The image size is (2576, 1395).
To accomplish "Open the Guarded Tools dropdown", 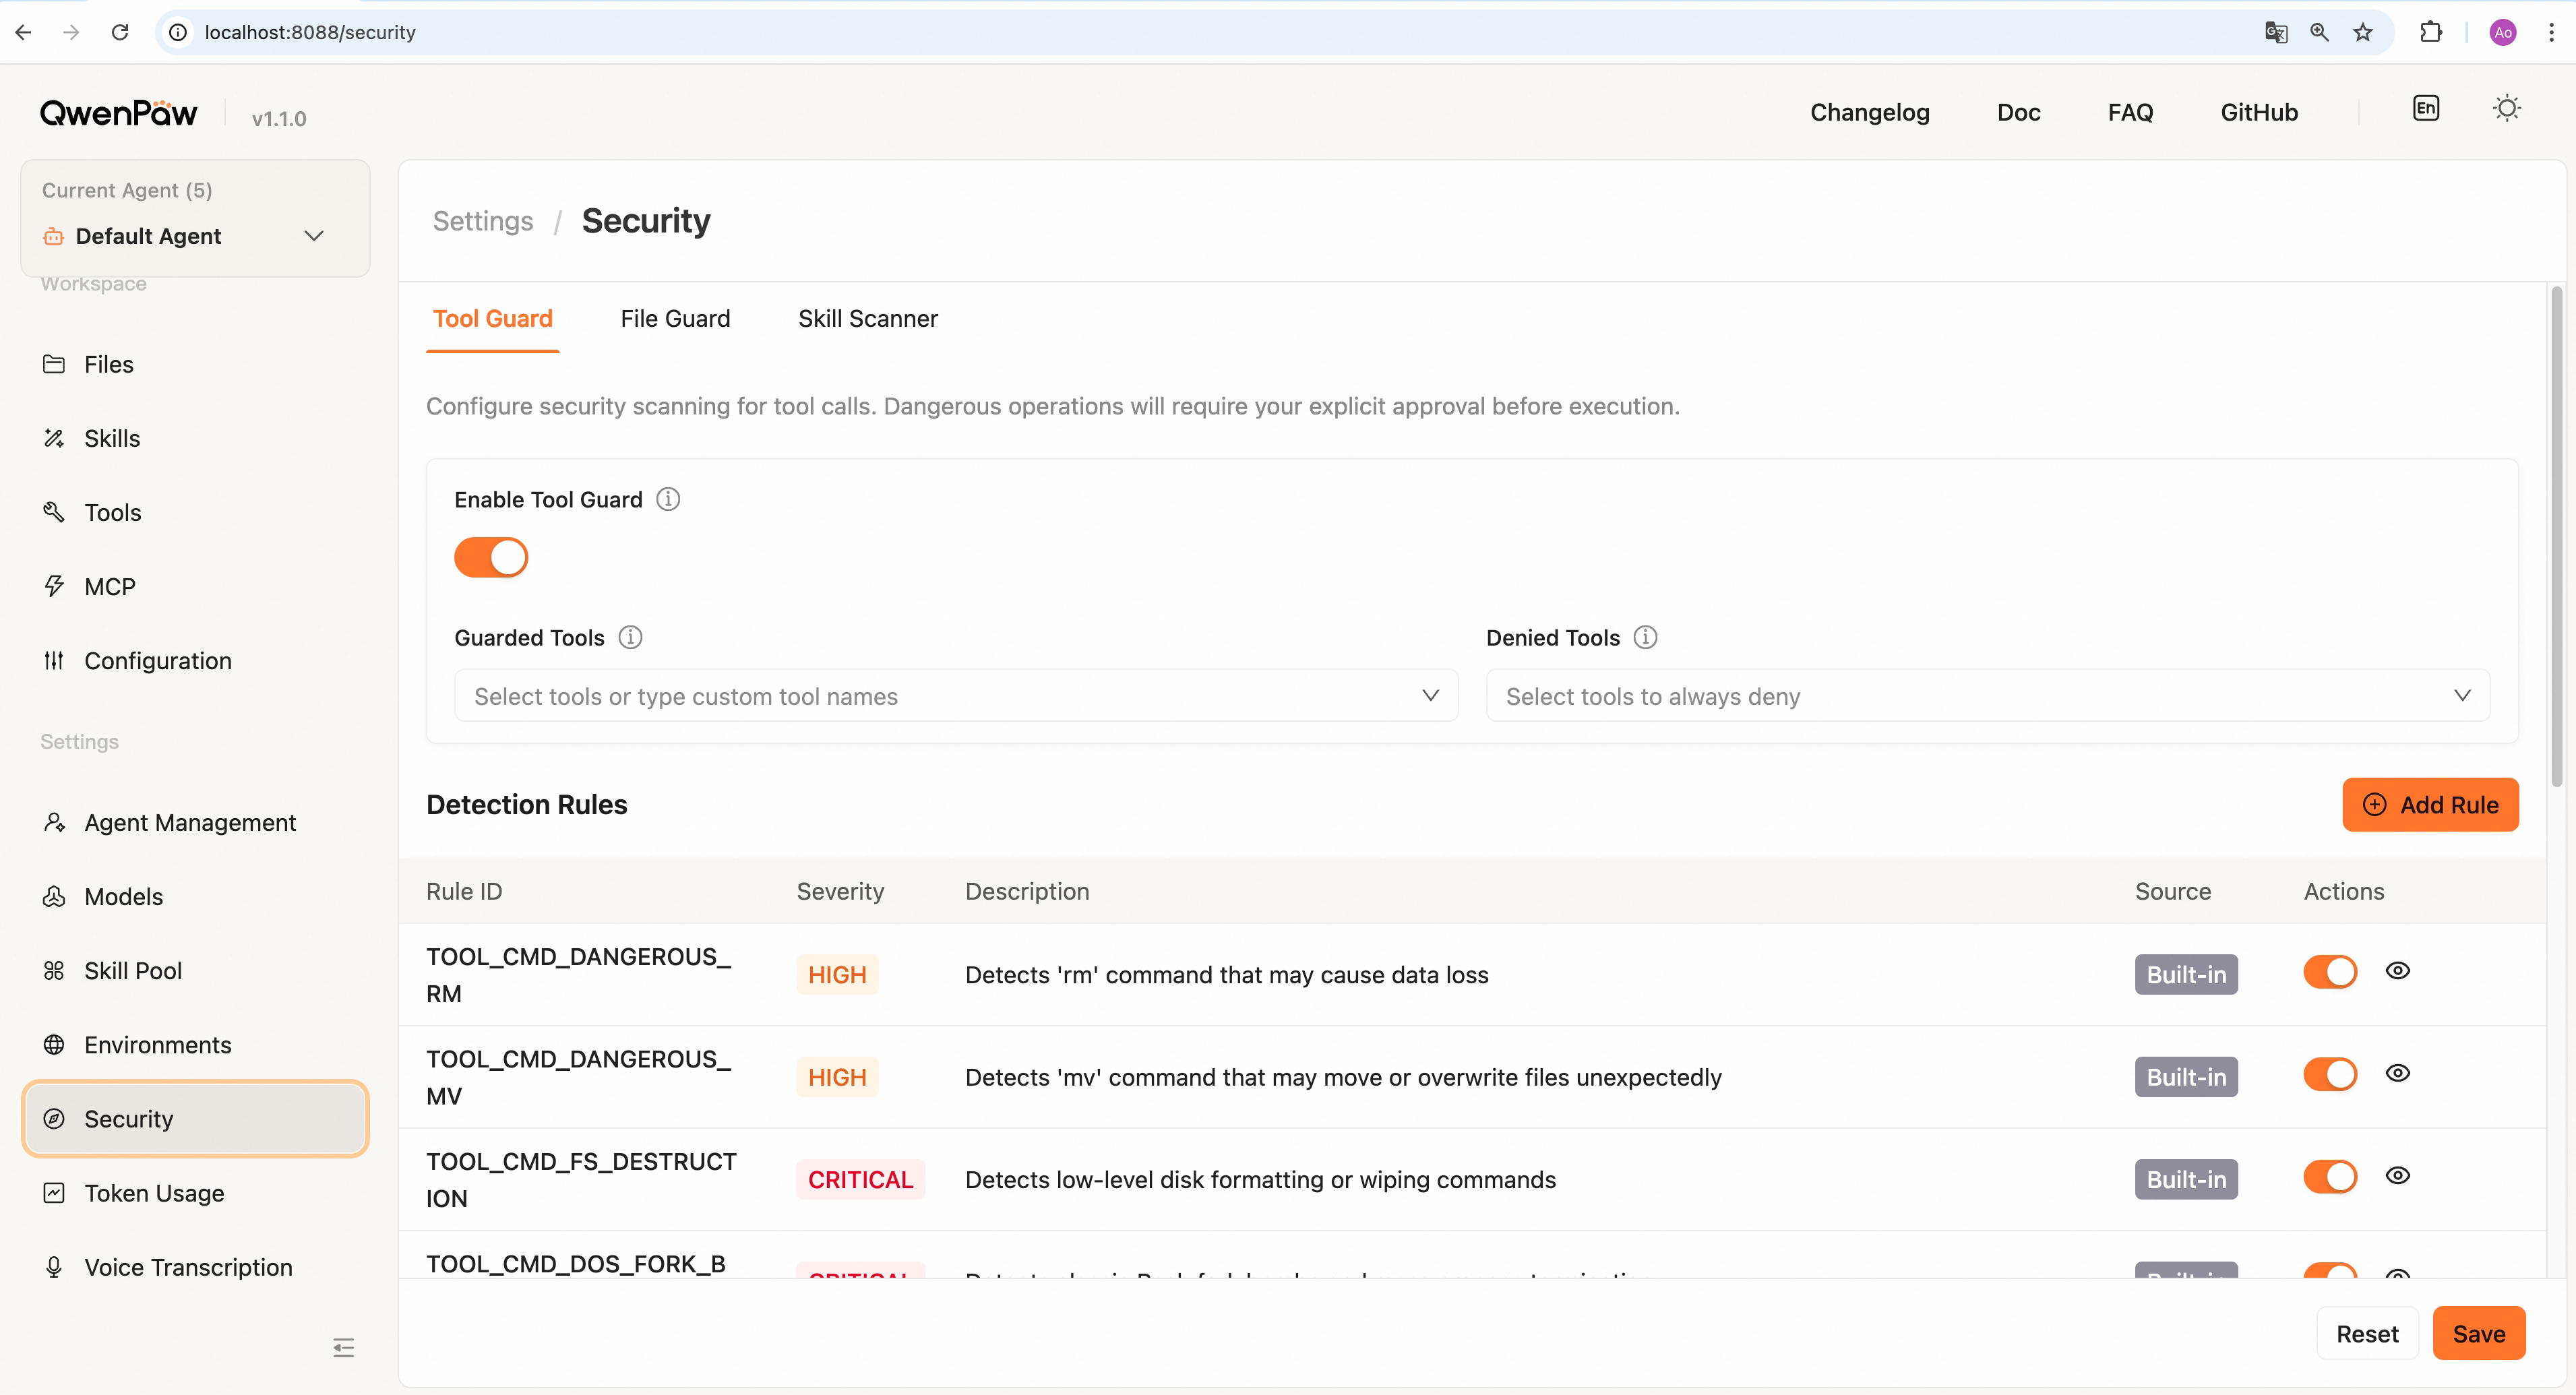I will click(x=955, y=696).
